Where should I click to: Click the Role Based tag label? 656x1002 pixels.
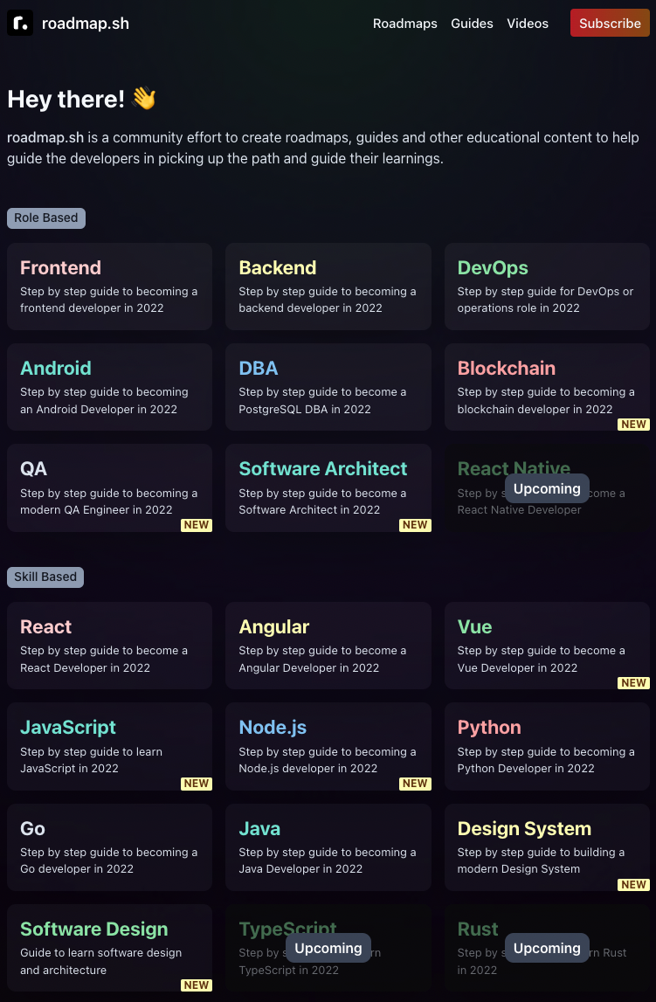(x=46, y=218)
